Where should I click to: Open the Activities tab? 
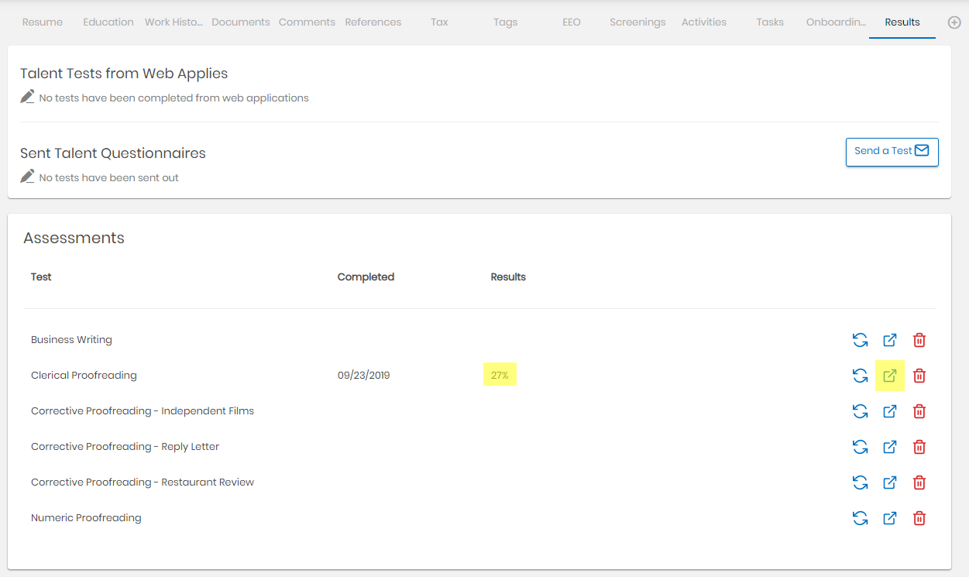(704, 22)
